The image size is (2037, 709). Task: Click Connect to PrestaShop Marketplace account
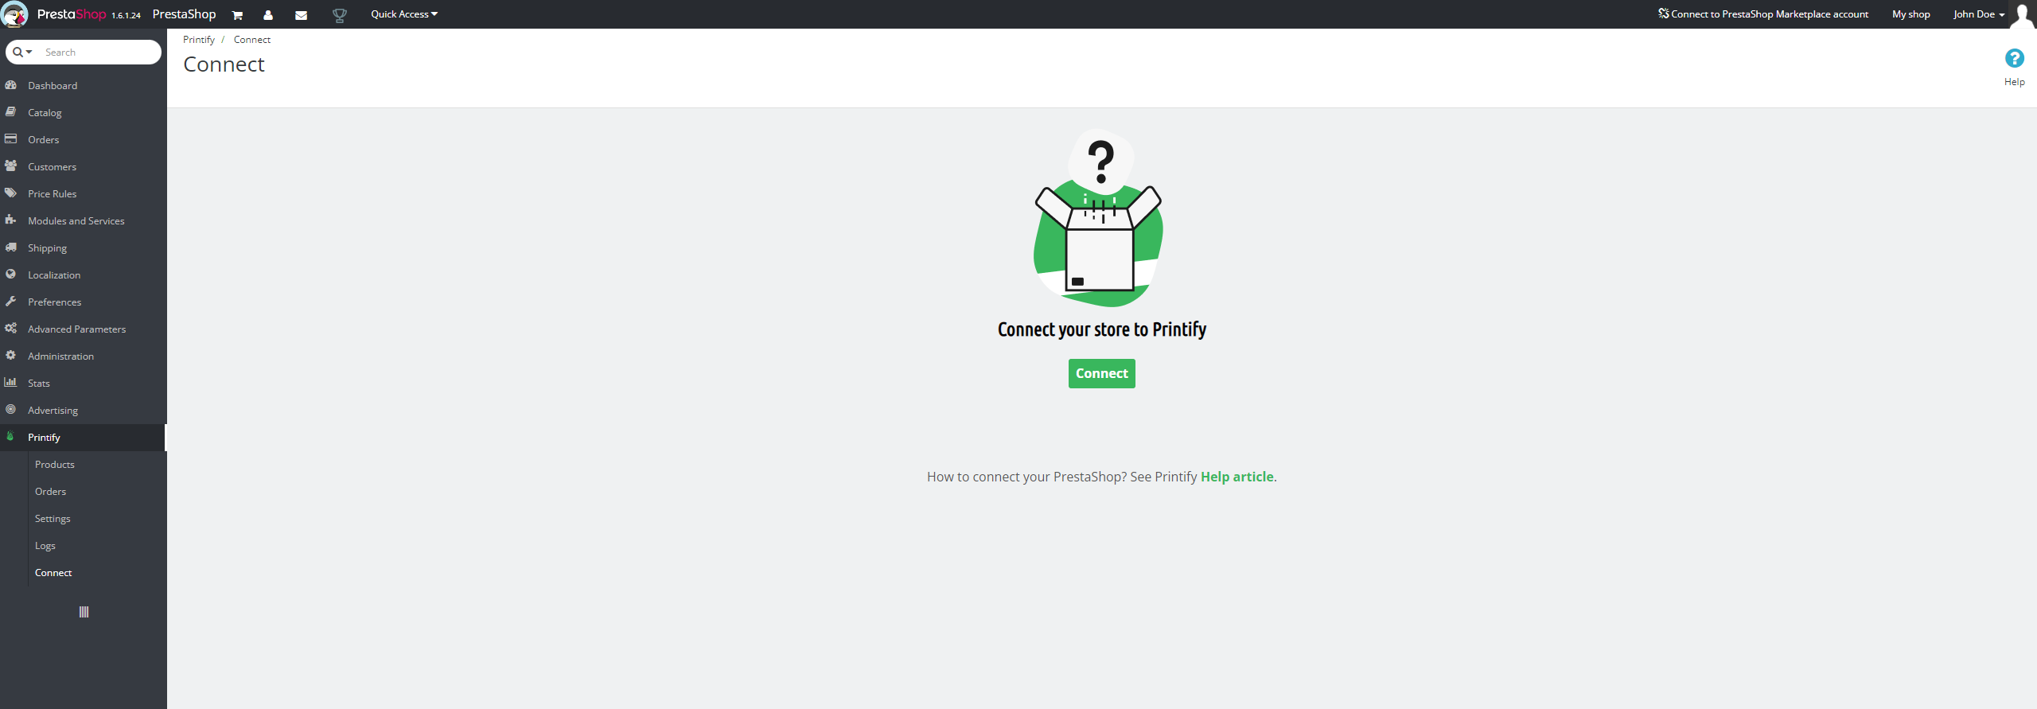(x=1763, y=14)
